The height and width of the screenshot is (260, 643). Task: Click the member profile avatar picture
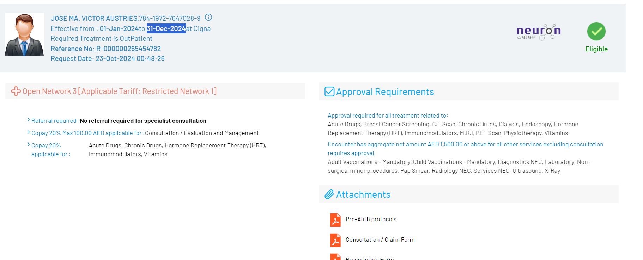tap(24, 35)
